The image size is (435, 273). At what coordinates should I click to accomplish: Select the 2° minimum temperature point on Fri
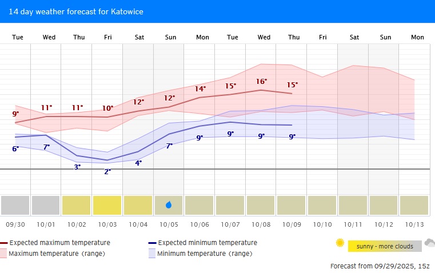click(x=107, y=160)
